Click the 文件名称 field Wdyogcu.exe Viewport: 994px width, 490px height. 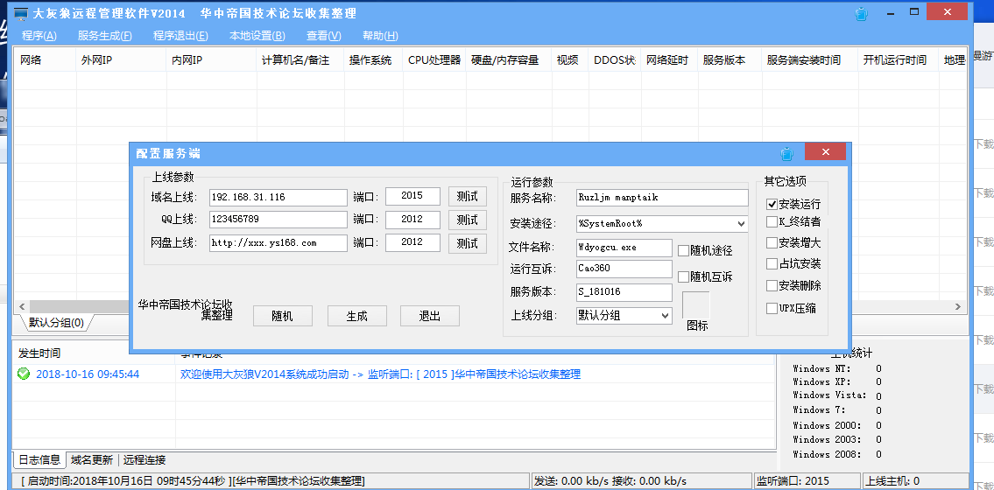[x=624, y=248]
